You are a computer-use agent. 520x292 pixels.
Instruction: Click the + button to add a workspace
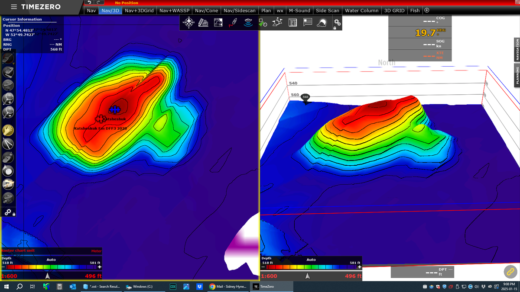[x=427, y=10]
